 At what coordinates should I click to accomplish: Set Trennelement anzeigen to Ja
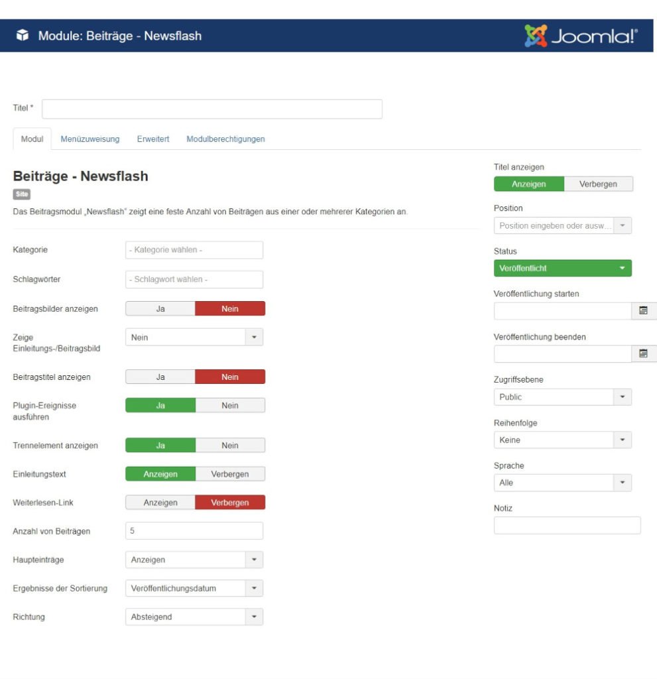tap(160, 445)
